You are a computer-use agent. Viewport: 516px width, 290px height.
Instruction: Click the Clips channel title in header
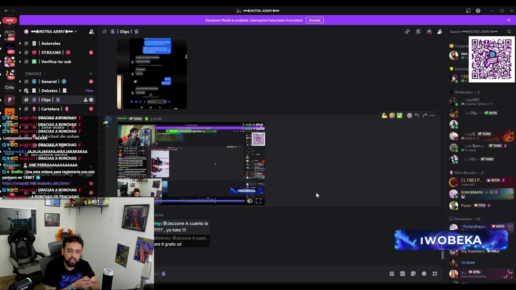point(125,31)
